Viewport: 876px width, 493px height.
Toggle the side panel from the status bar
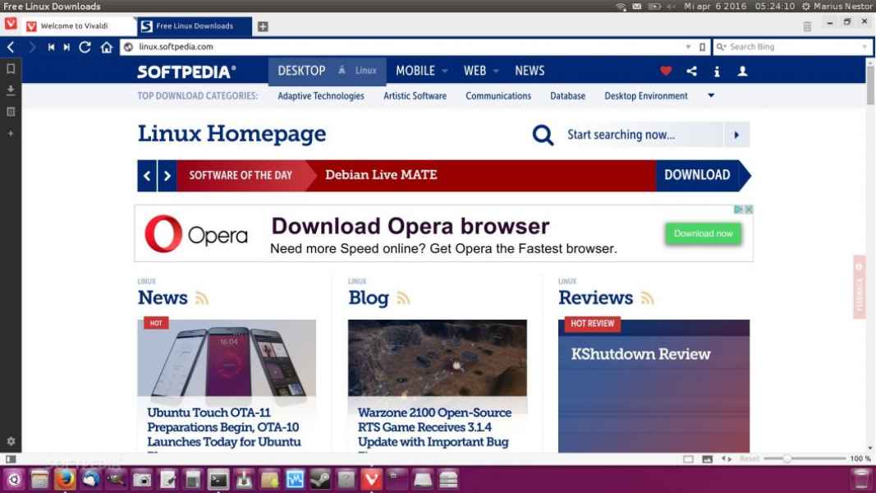(x=11, y=458)
